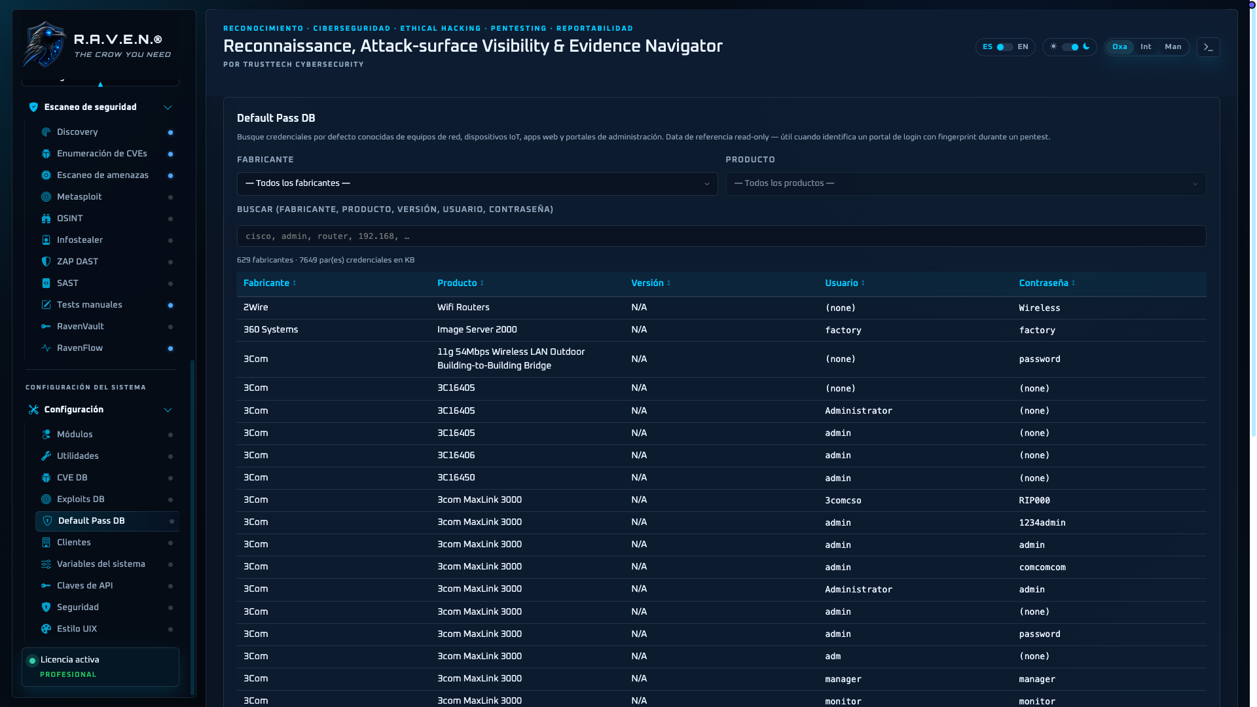Click the sidebar vertical scrollbar

tap(192, 527)
